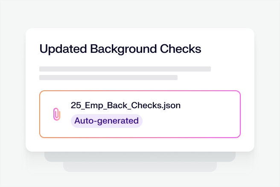Select the Updated Background Checks heading
Image resolution: width=280 pixels, height=187 pixels.
tap(120, 49)
